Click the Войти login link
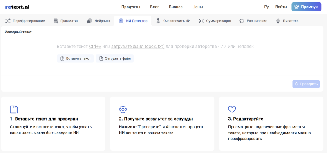The width and height of the screenshot is (327, 153). (281, 7)
